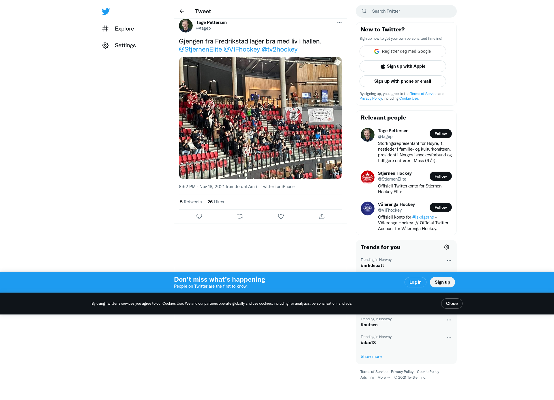The image size is (554, 400).
Task: Open Settings in the left sidebar
Action: click(119, 45)
